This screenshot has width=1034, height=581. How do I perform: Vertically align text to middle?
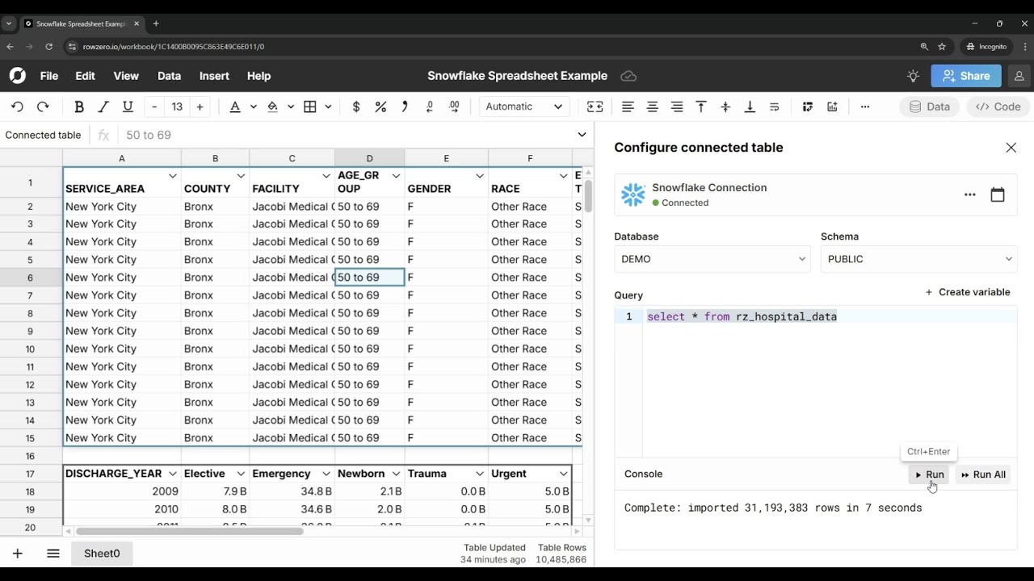725,107
